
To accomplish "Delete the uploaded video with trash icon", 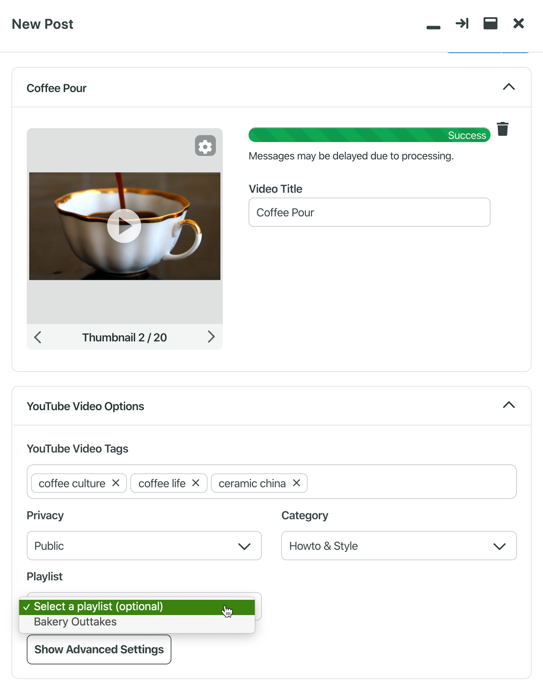I will 502,129.
